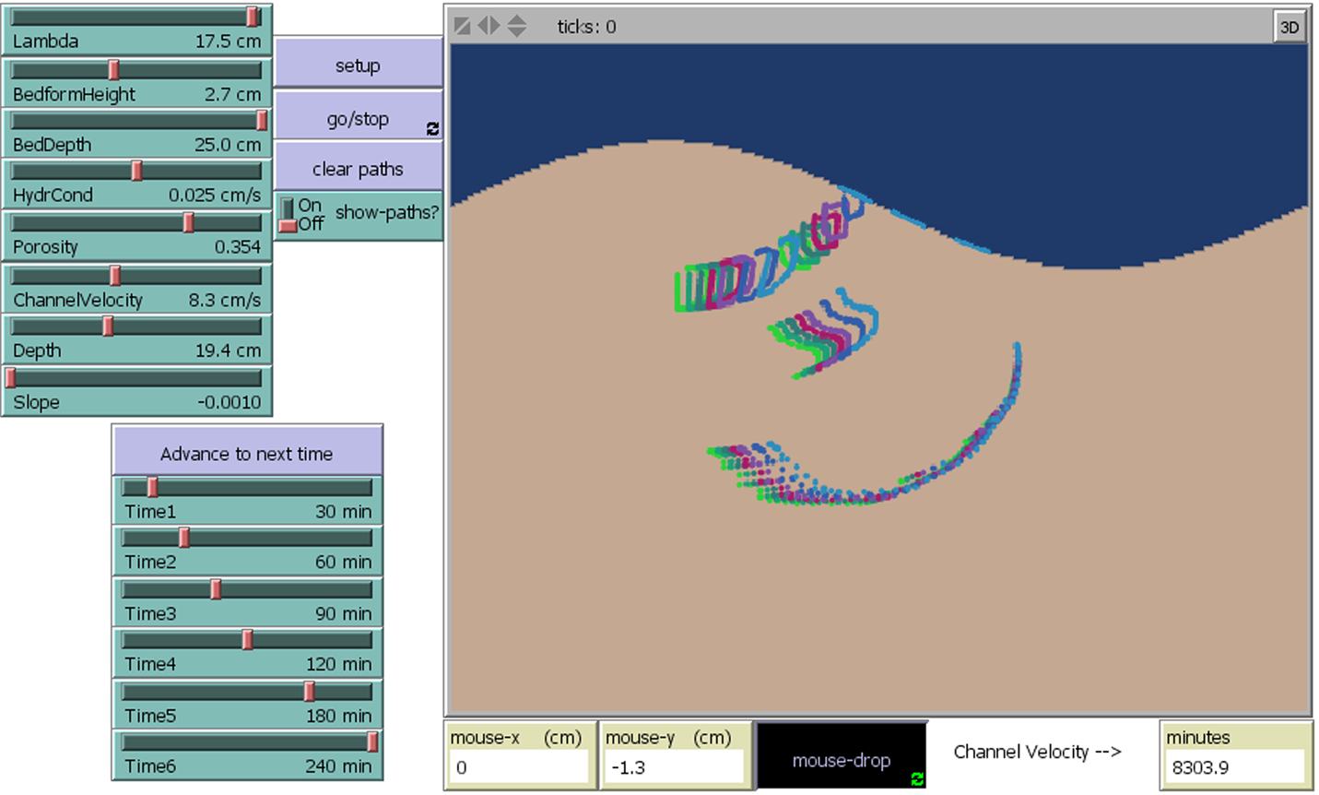
Task: Click the 'show-paths?' label text
Action: tap(387, 213)
